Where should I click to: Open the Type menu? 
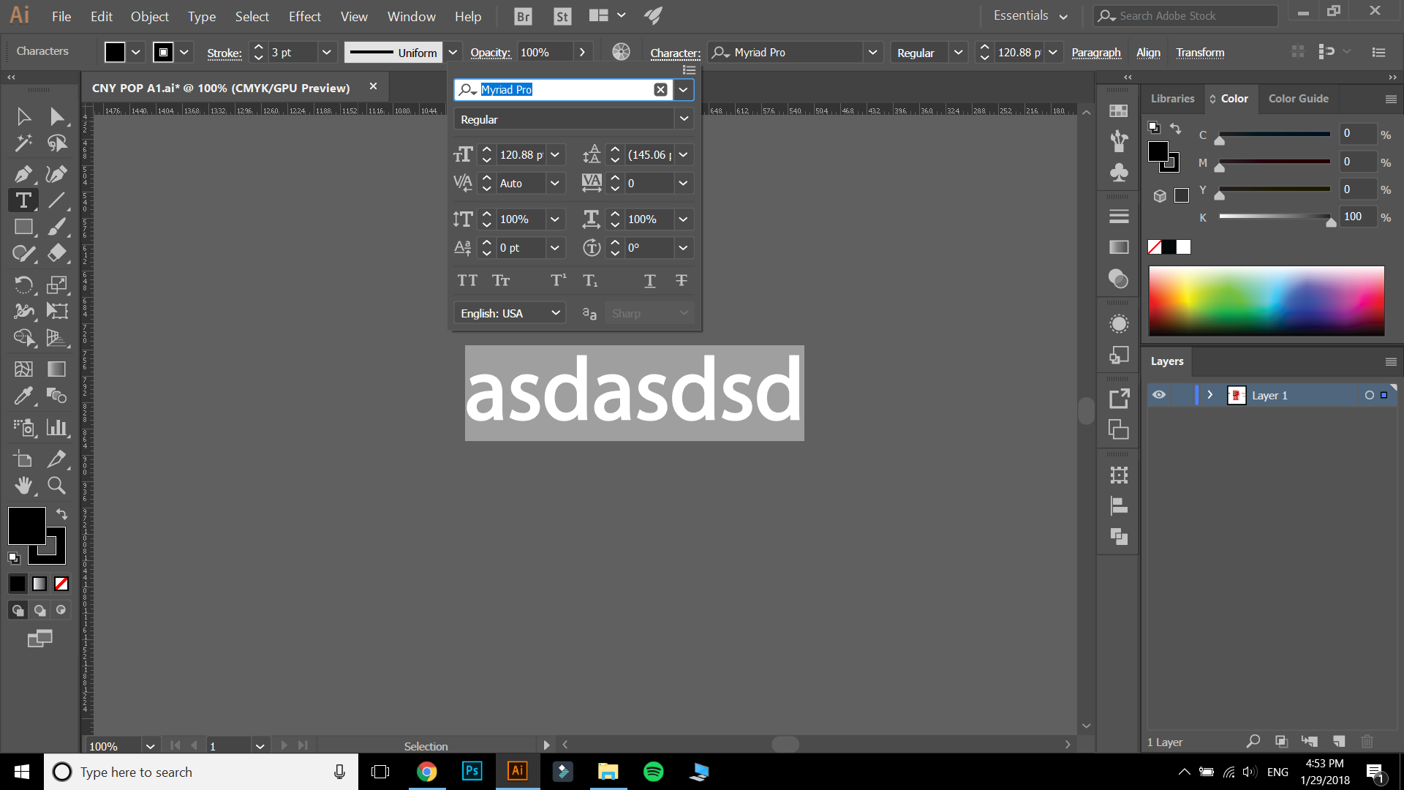202,15
